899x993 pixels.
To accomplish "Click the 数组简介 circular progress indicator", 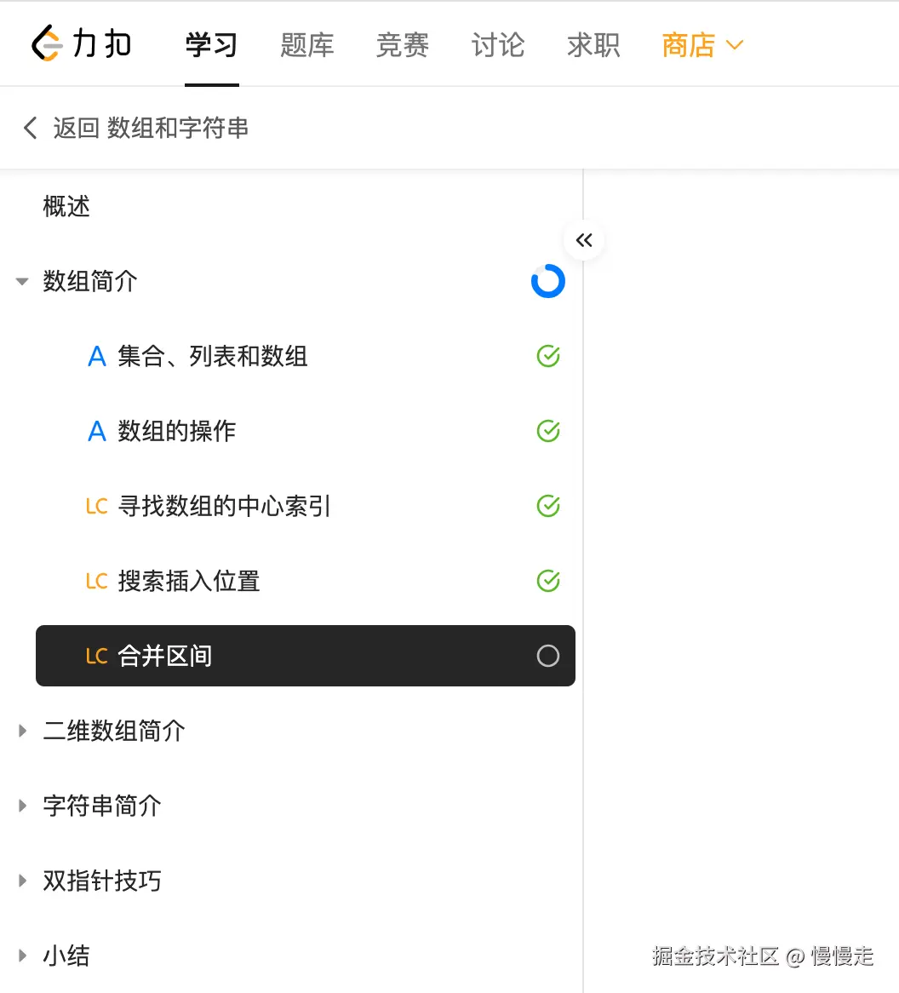I will click(548, 281).
